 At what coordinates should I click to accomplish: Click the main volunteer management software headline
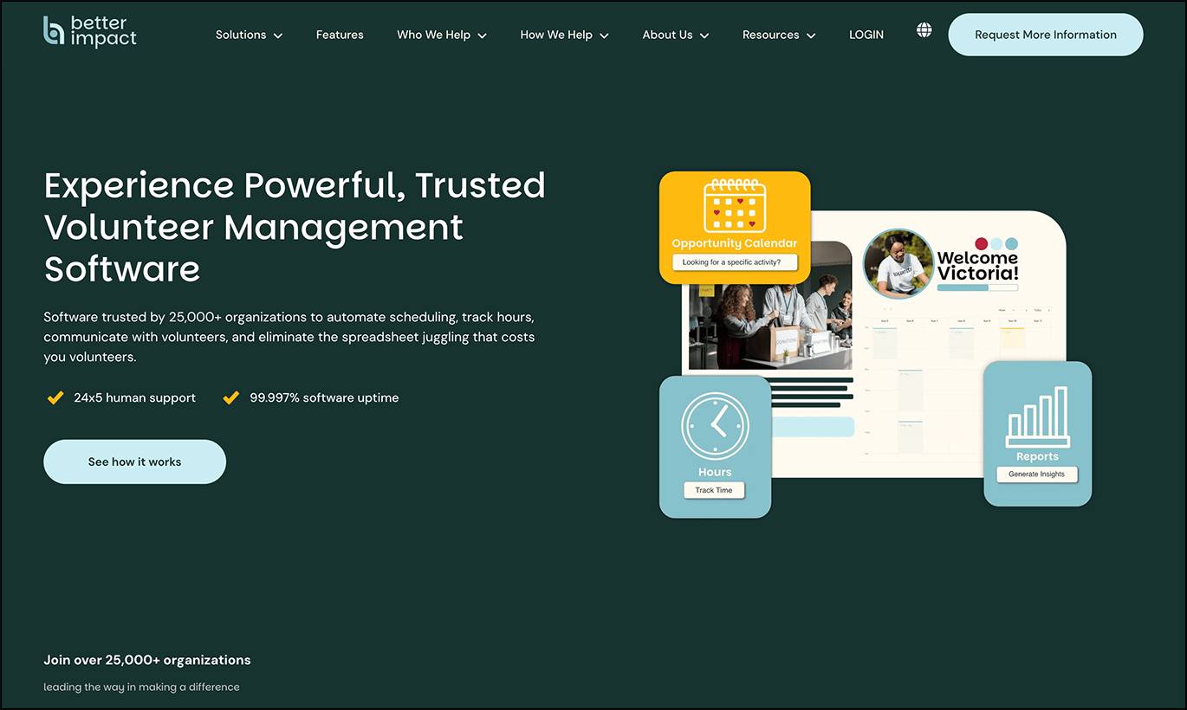tap(295, 227)
